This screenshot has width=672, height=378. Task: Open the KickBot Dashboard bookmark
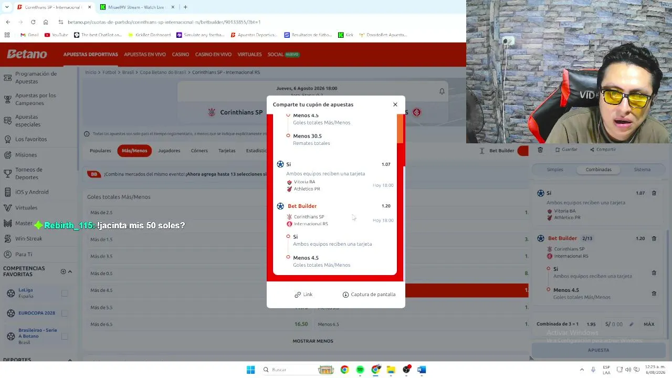point(149,35)
